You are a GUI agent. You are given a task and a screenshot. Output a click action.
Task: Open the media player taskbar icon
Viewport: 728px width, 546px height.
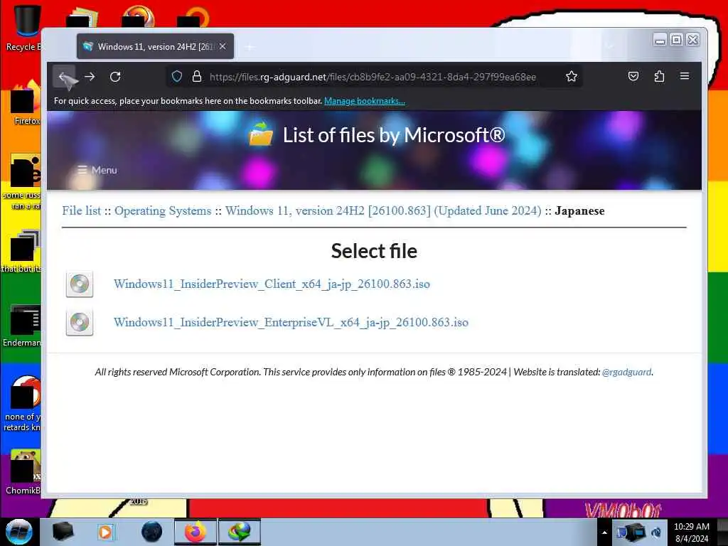106,532
